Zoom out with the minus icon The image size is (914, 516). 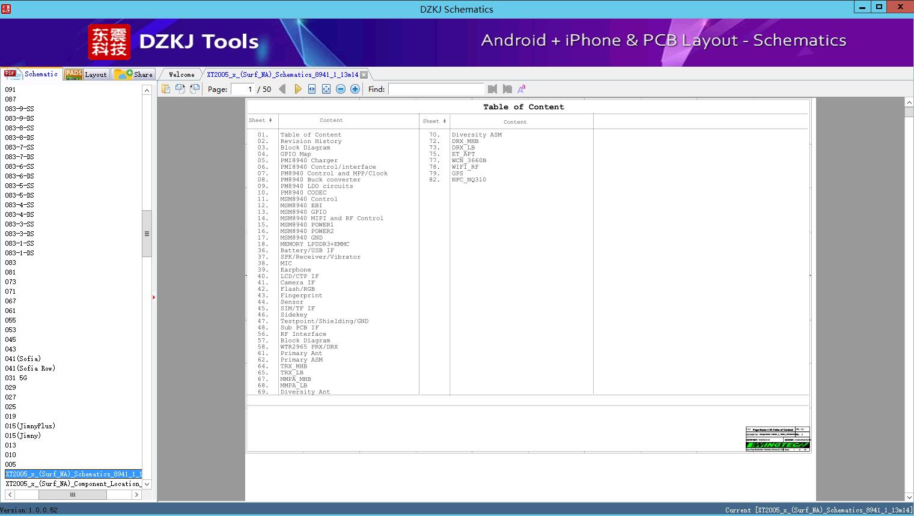pos(341,89)
